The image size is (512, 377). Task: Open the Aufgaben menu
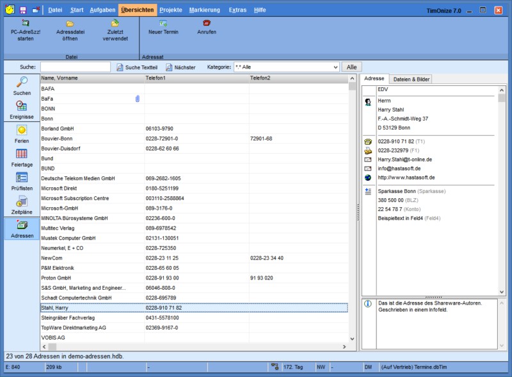(x=102, y=10)
